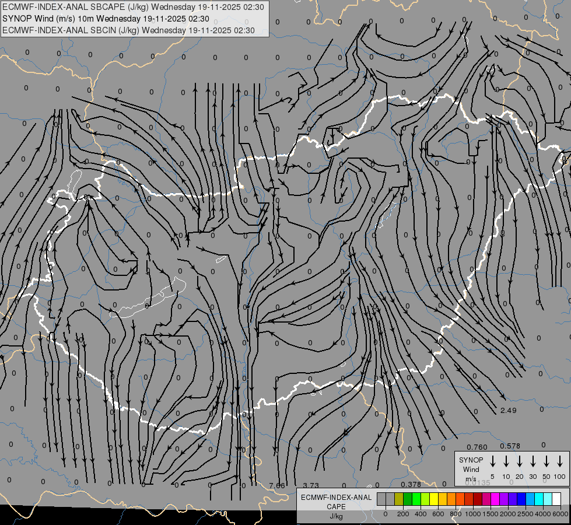Click the 3.73 value on map
This screenshot has width=571, height=525.
point(311,485)
